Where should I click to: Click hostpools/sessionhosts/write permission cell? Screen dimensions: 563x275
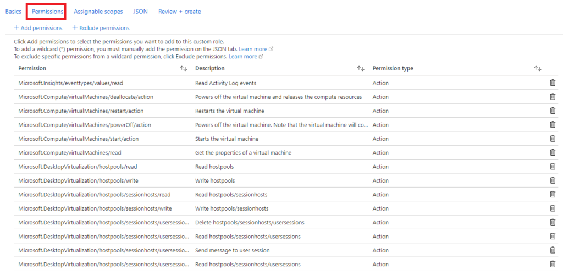click(x=95, y=208)
